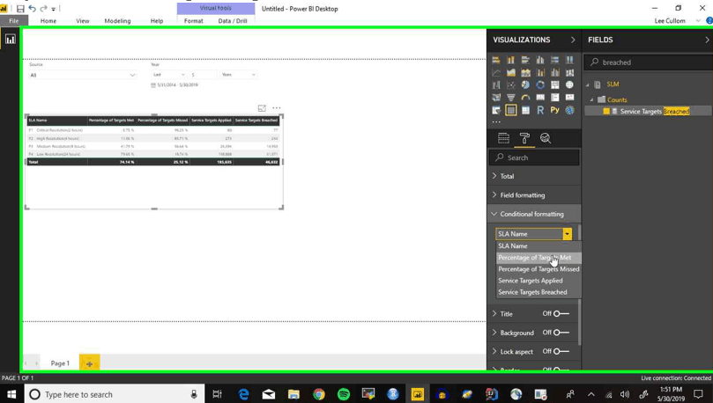Toggle the Lock aspect switch on
The width and height of the screenshot is (713, 403).
[x=561, y=351]
